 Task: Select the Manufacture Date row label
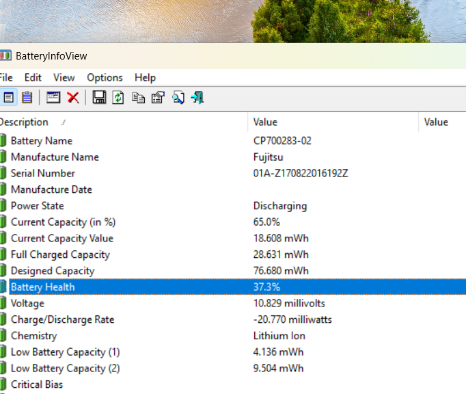tap(51, 189)
